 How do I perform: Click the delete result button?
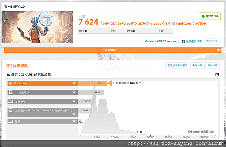point(197,66)
